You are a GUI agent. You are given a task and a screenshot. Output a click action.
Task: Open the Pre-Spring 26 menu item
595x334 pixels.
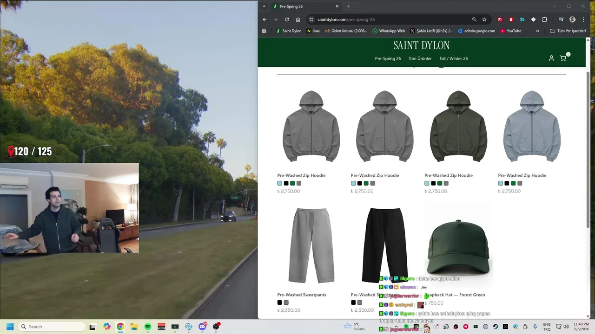click(x=388, y=58)
